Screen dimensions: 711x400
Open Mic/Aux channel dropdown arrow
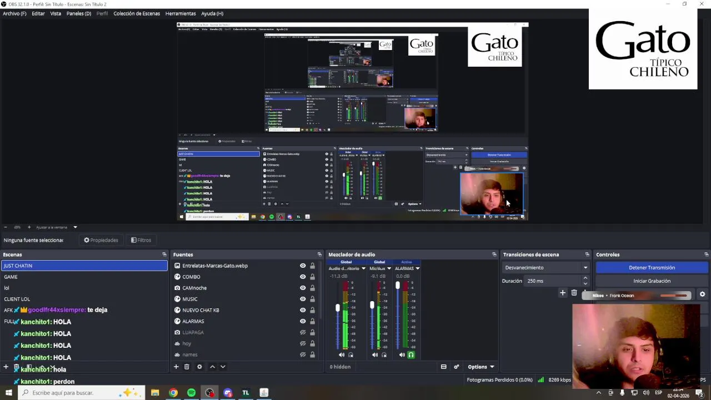tap(389, 268)
